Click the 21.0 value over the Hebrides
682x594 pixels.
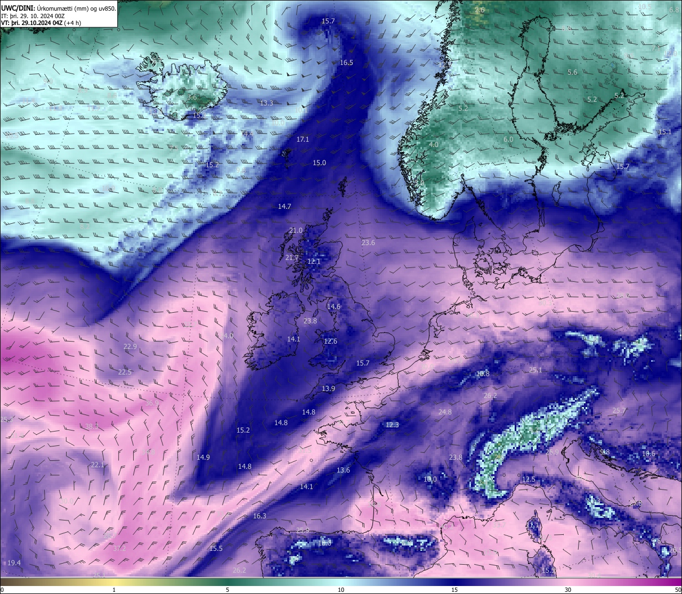click(x=296, y=230)
